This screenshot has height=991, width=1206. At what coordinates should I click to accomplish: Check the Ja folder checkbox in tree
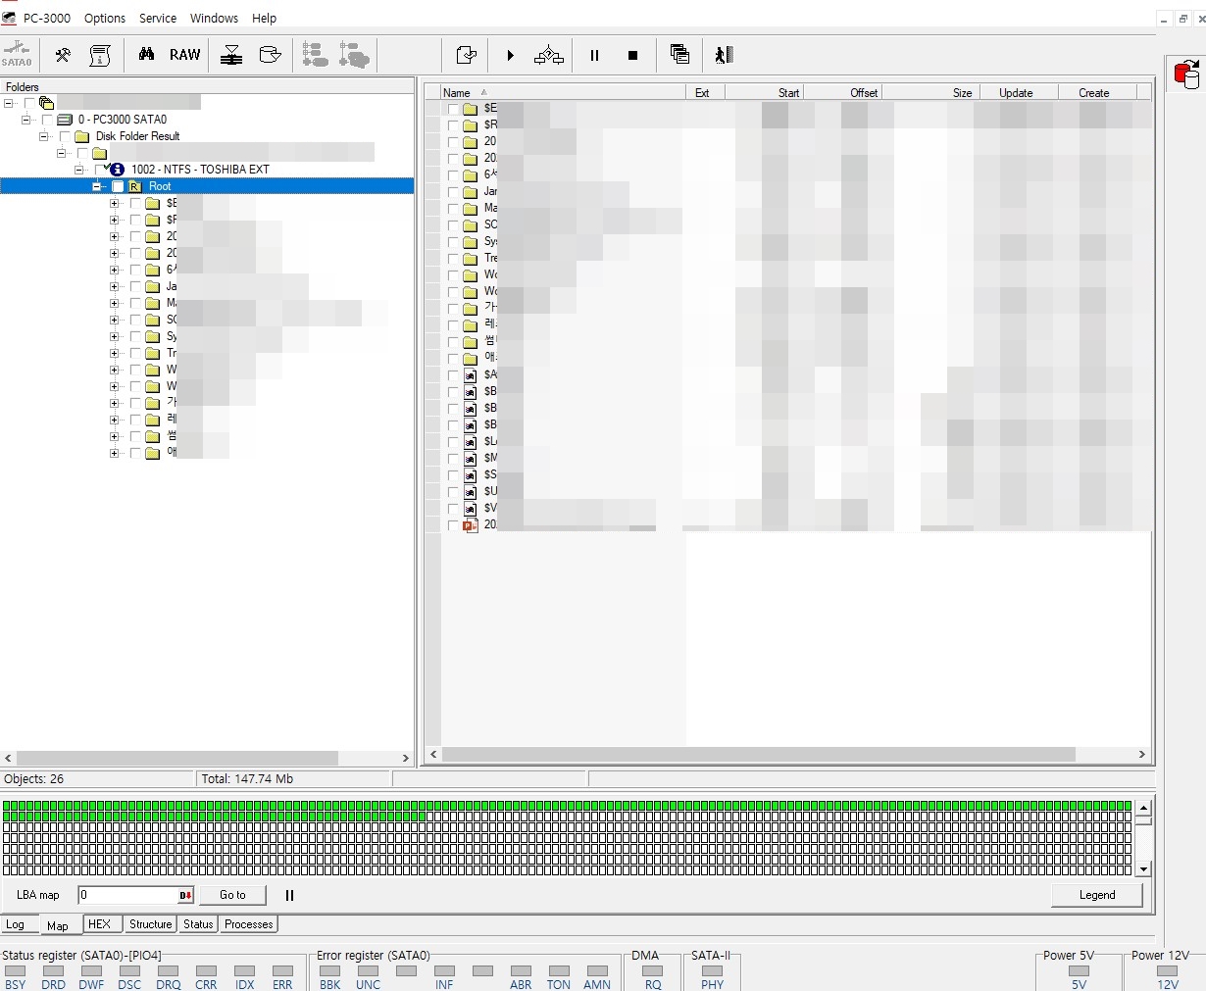[135, 287]
